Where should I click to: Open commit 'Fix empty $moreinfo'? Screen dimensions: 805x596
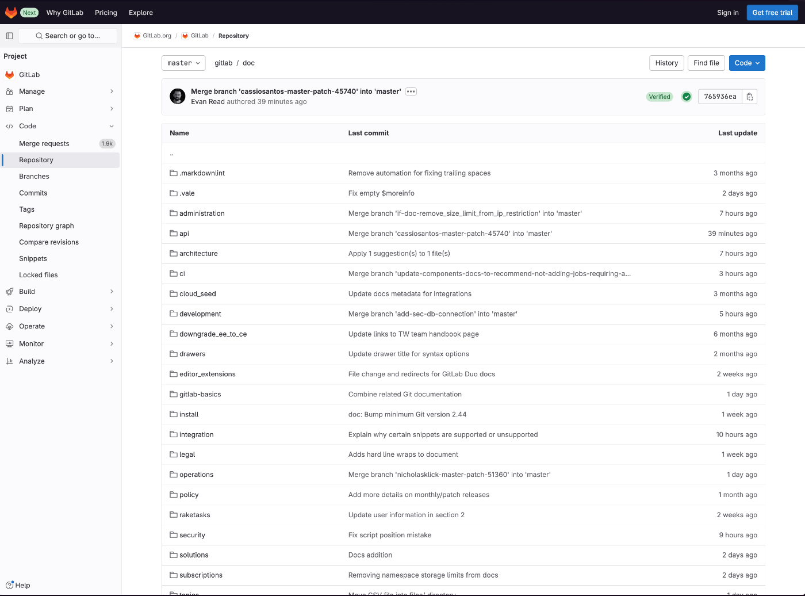[x=381, y=193]
